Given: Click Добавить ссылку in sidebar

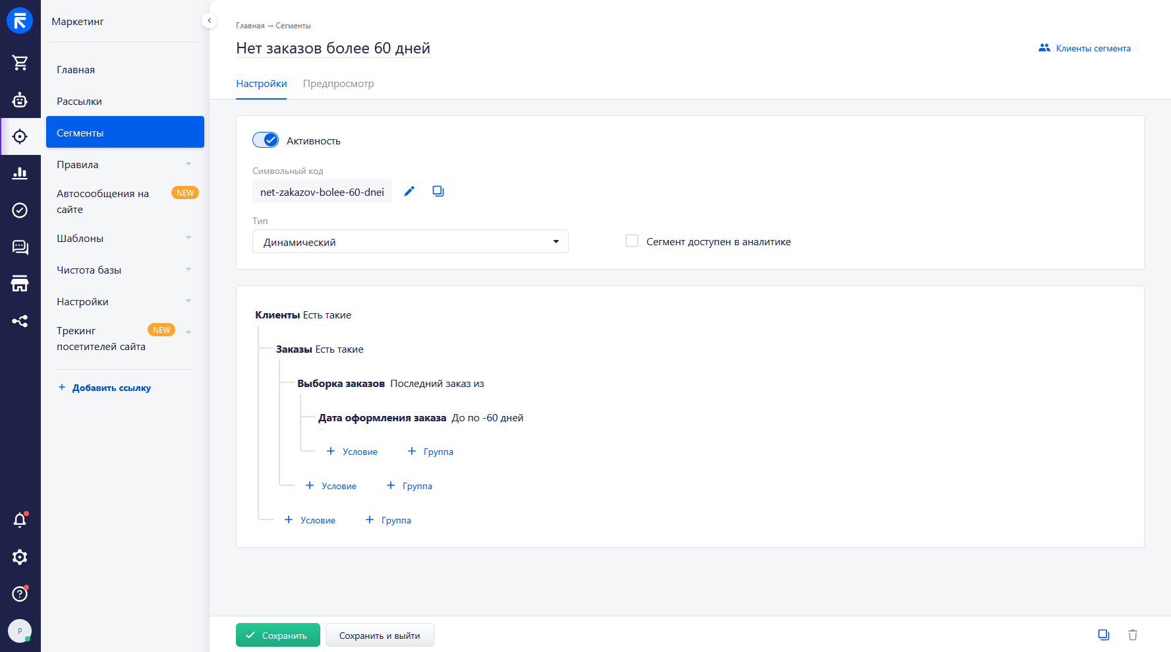Looking at the screenshot, I should pos(105,388).
